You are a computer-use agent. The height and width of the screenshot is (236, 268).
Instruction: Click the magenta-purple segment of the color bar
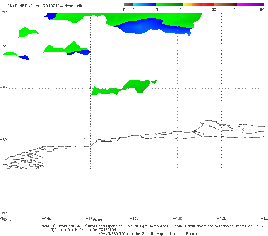[x=251, y=4]
